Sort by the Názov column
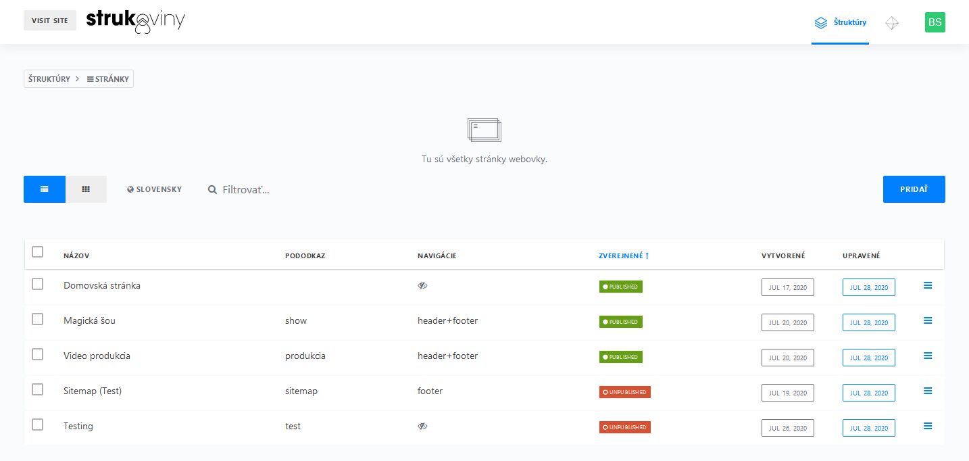Image resolution: width=969 pixels, height=461 pixels. (x=76, y=256)
